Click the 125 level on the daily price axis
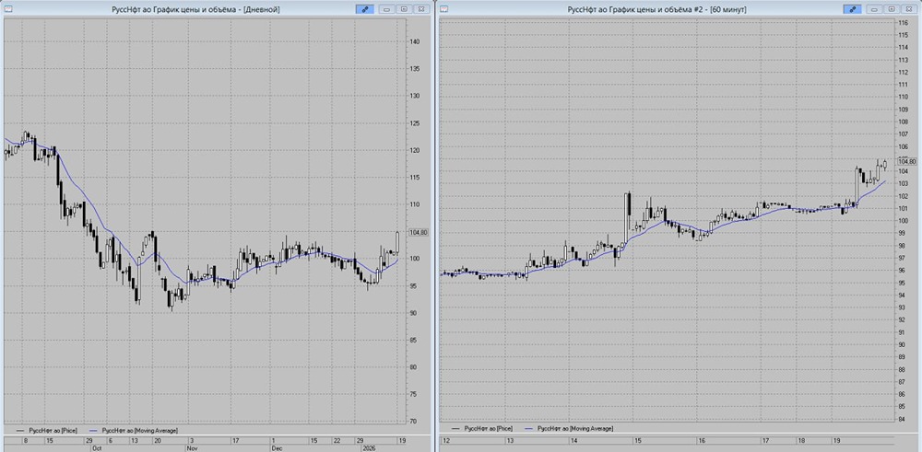Viewport: 922px width, 452px height. (415, 123)
